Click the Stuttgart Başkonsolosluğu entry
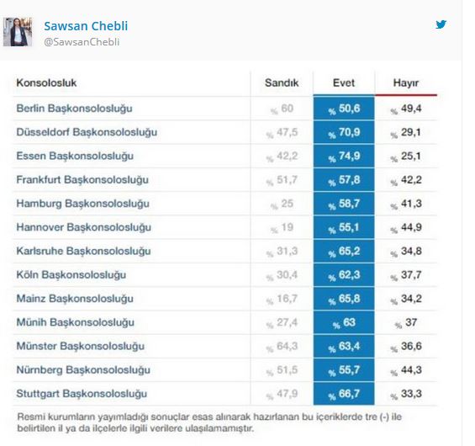This screenshot has width=475, height=446. 82,394
